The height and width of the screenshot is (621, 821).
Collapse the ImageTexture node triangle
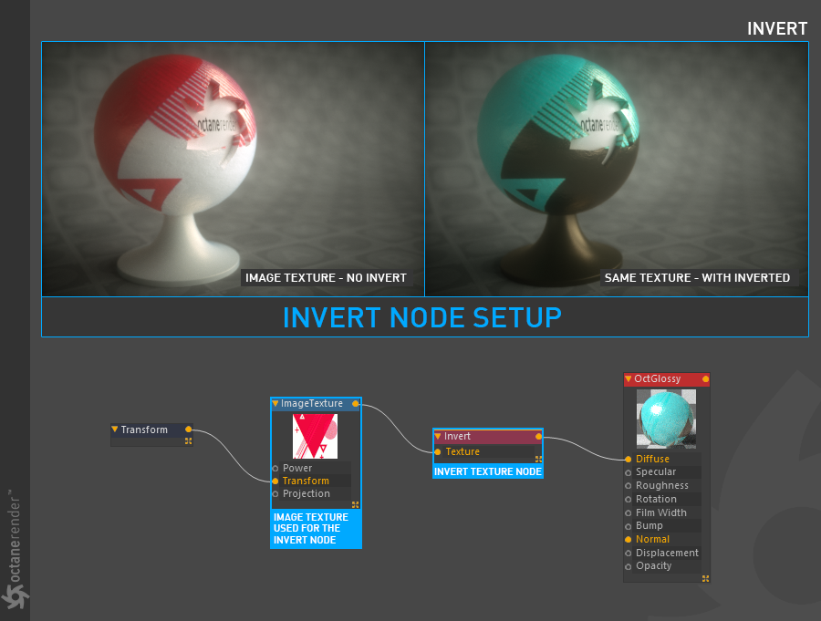coord(275,404)
